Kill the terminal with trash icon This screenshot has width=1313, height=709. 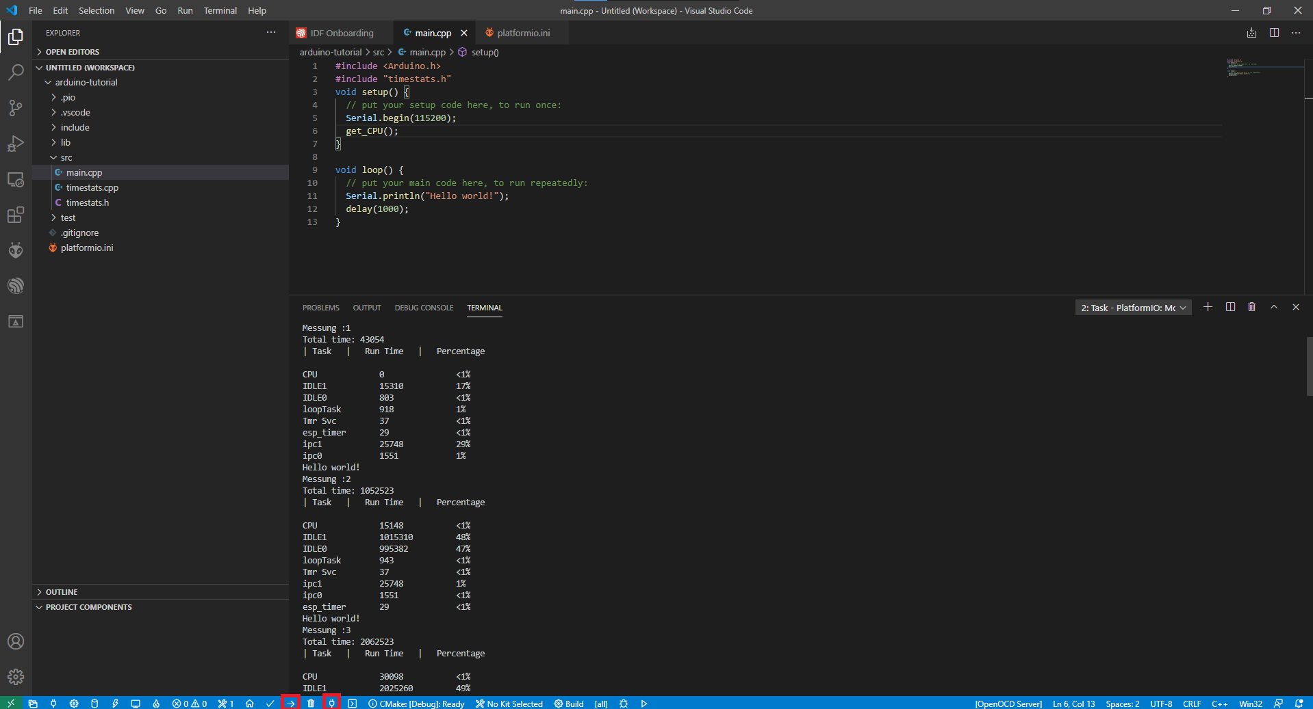[1251, 308]
